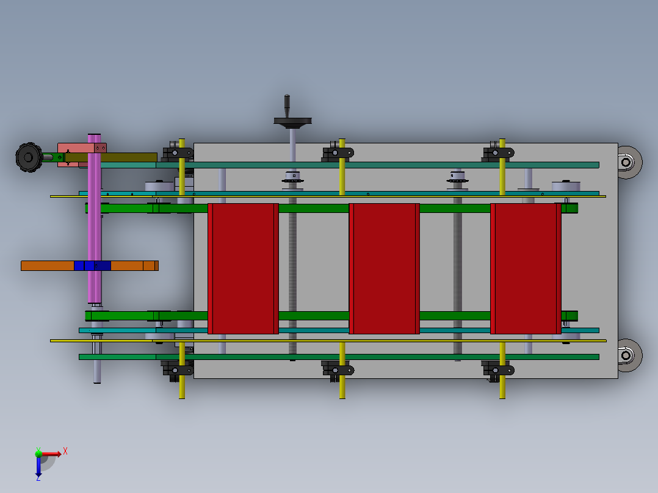Viewport: 658px width, 493px height.
Task: Select the left red plate
Action: tap(243, 268)
